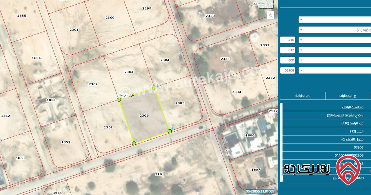
Task: Click parcel 2307 on the map
Action: point(108,127)
